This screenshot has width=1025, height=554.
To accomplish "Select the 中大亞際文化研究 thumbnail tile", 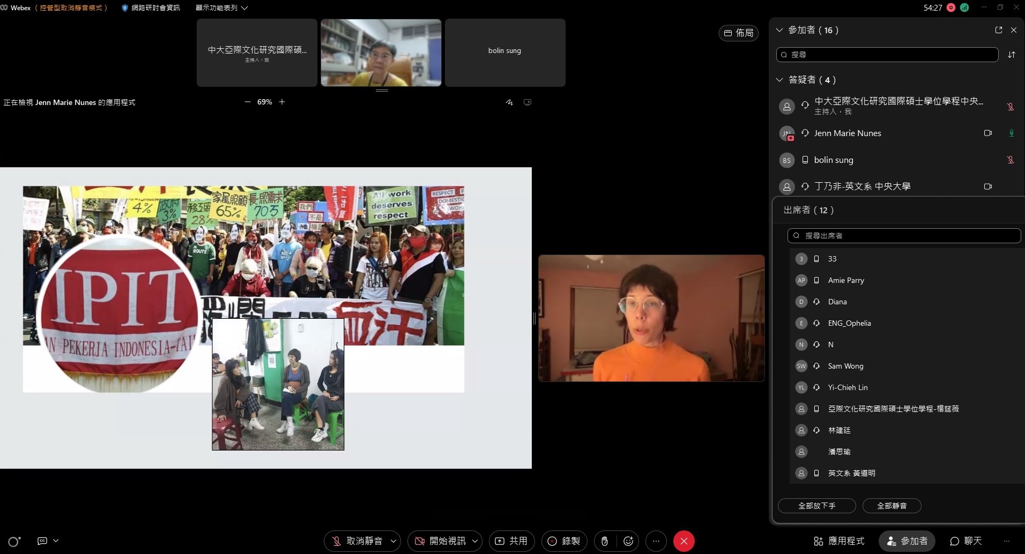I will click(x=257, y=53).
